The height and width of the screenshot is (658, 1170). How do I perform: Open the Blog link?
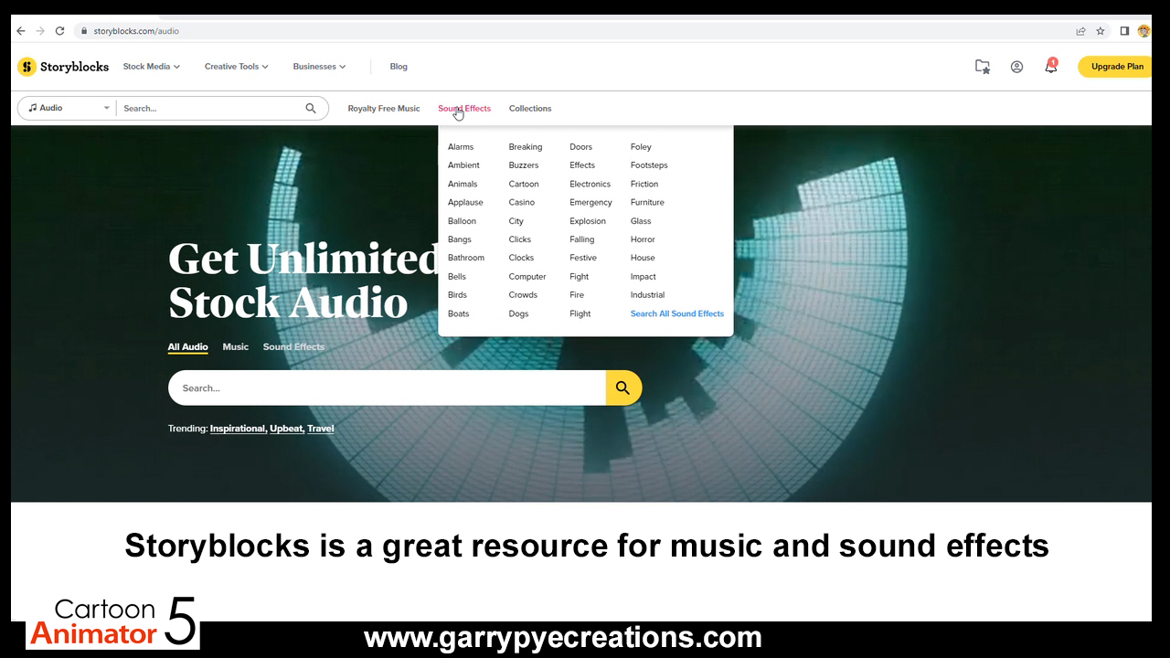[399, 67]
